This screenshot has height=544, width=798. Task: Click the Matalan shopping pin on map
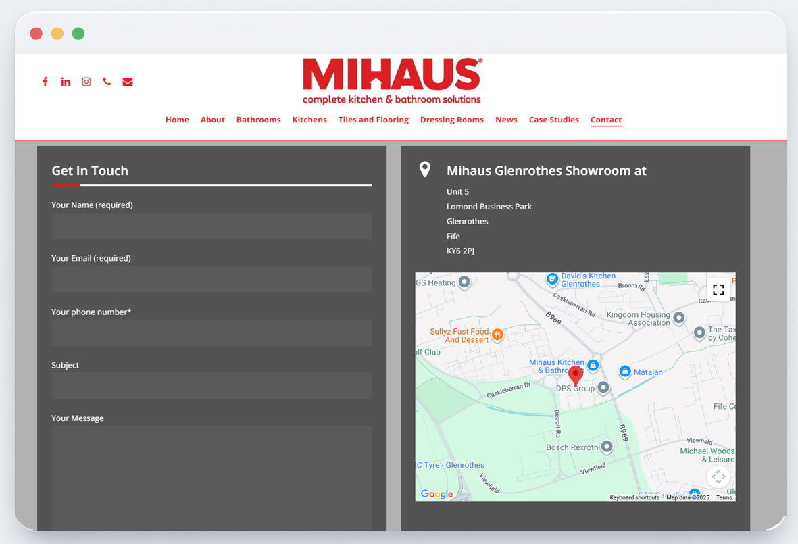625,371
